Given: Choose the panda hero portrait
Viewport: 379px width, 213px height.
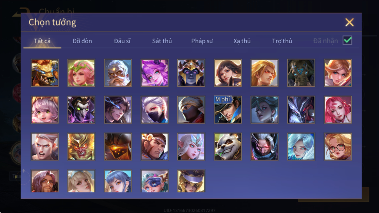Looking at the screenshot, I should (x=228, y=147).
